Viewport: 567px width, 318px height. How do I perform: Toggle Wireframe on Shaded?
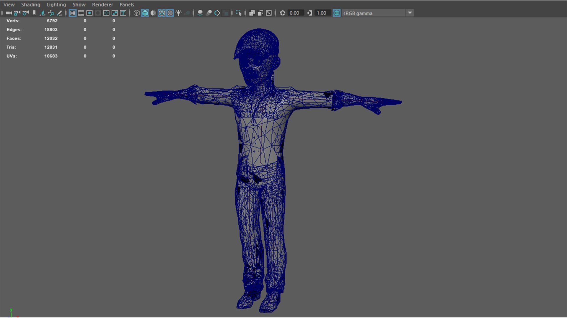162,13
